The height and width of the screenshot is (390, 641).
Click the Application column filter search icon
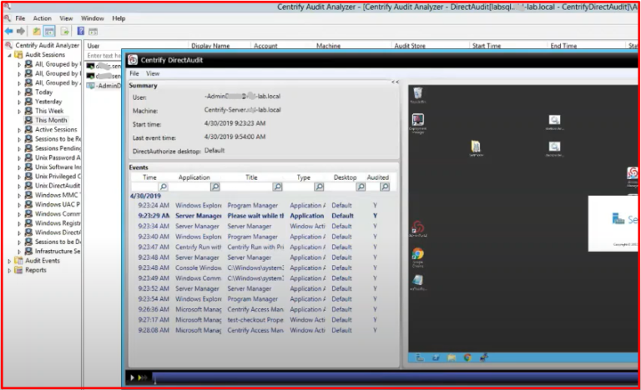point(215,187)
